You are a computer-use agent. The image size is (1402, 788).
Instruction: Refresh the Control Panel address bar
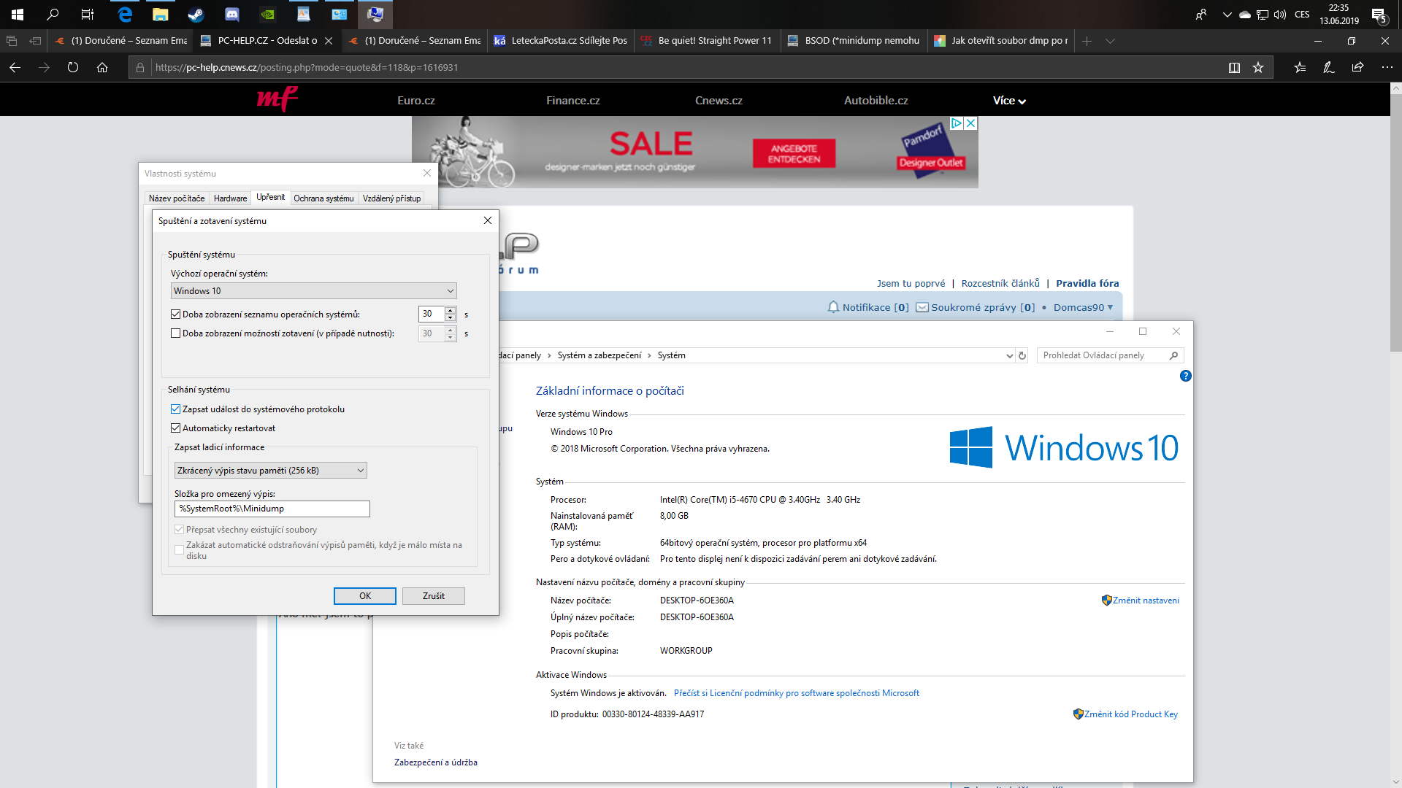(1022, 355)
